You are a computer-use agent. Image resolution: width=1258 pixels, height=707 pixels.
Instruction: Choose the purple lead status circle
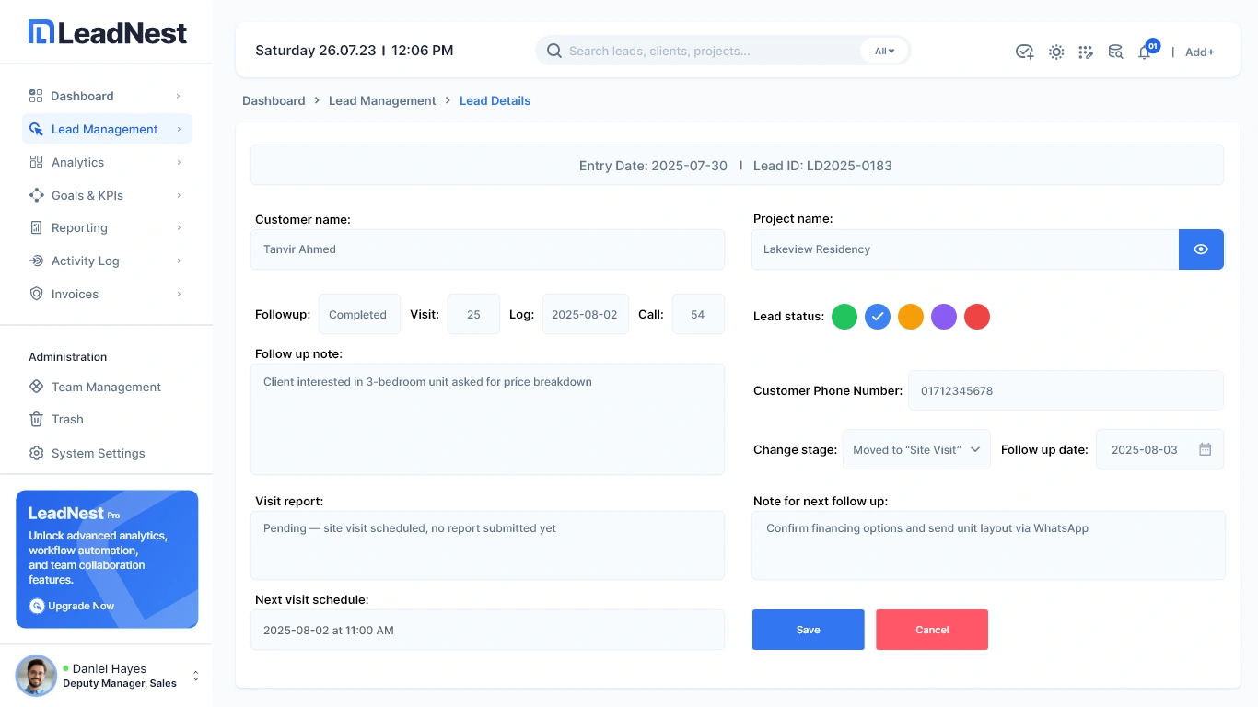944,317
